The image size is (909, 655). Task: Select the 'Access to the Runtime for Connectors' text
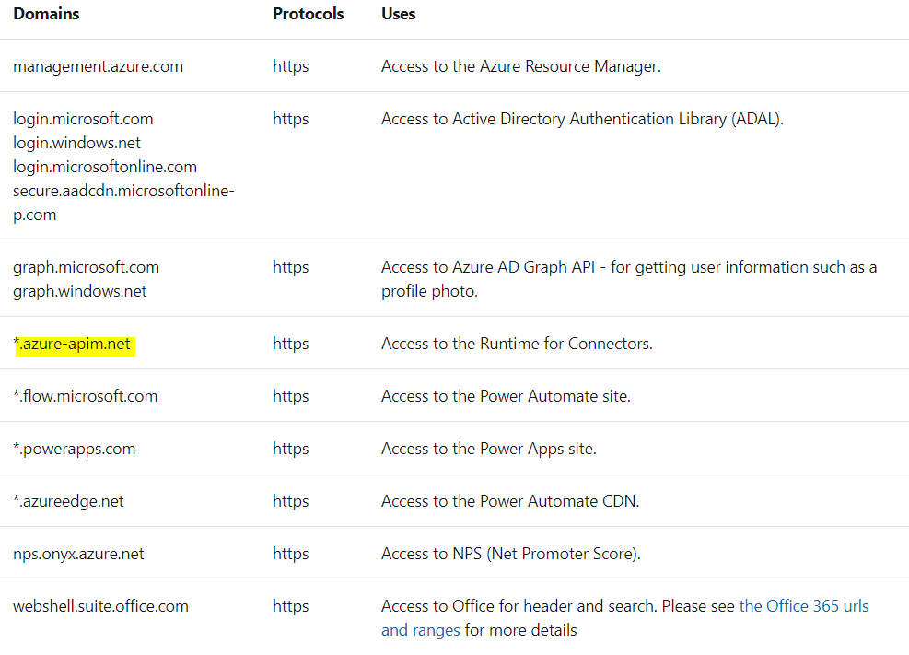(x=517, y=344)
